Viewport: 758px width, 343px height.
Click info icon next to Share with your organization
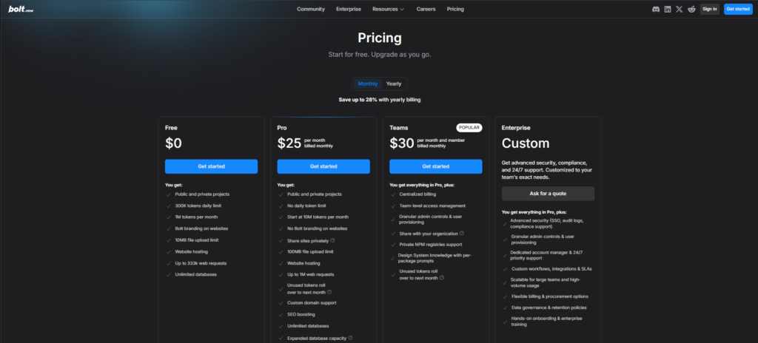462,234
